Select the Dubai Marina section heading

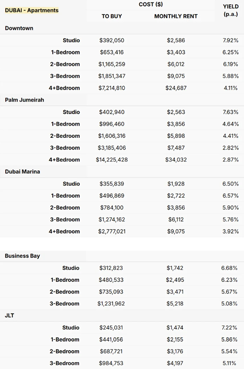pos(22,171)
